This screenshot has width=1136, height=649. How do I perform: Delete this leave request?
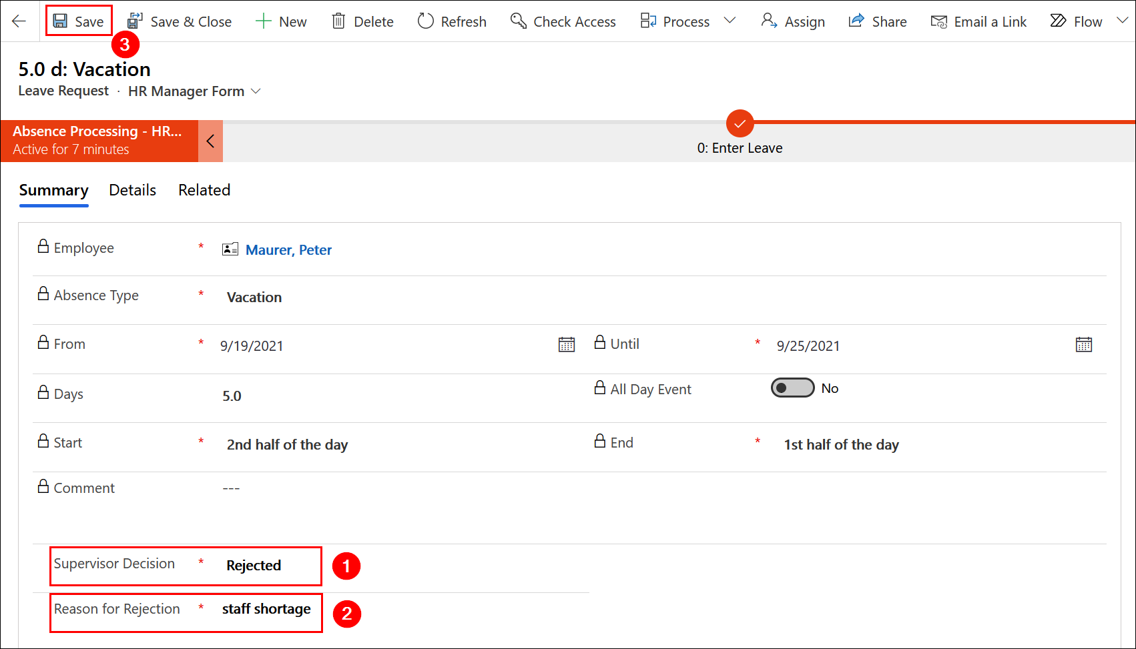click(x=362, y=21)
